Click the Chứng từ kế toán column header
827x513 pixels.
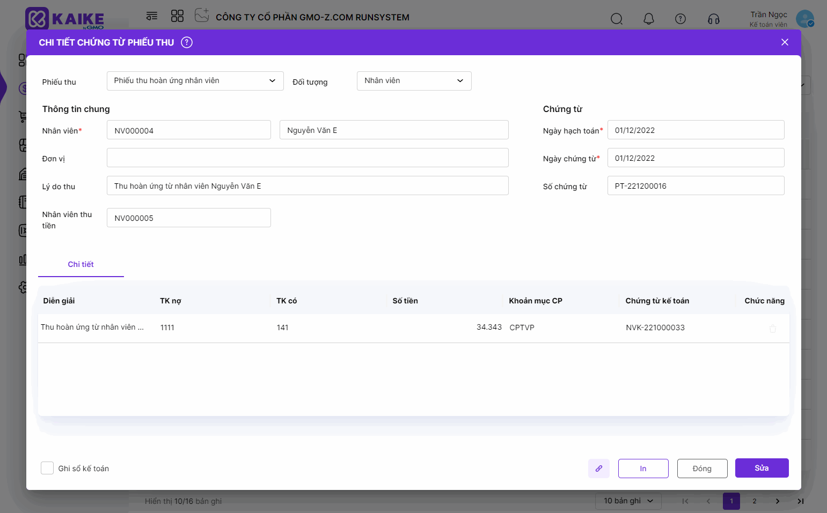pos(657,301)
